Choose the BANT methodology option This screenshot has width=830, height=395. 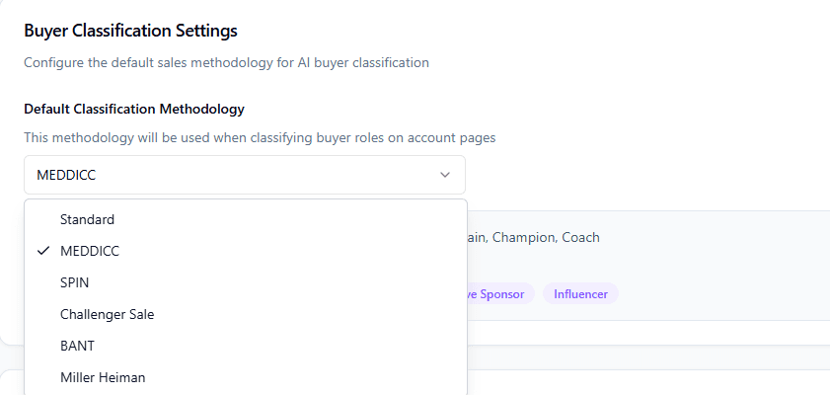point(77,346)
